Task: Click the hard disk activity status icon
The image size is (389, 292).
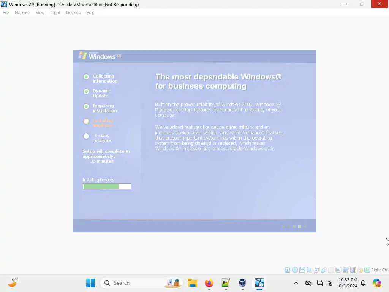Action: coord(287,270)
